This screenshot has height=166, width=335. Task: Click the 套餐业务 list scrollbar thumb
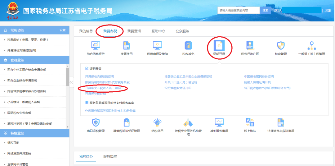pos(68,77)
